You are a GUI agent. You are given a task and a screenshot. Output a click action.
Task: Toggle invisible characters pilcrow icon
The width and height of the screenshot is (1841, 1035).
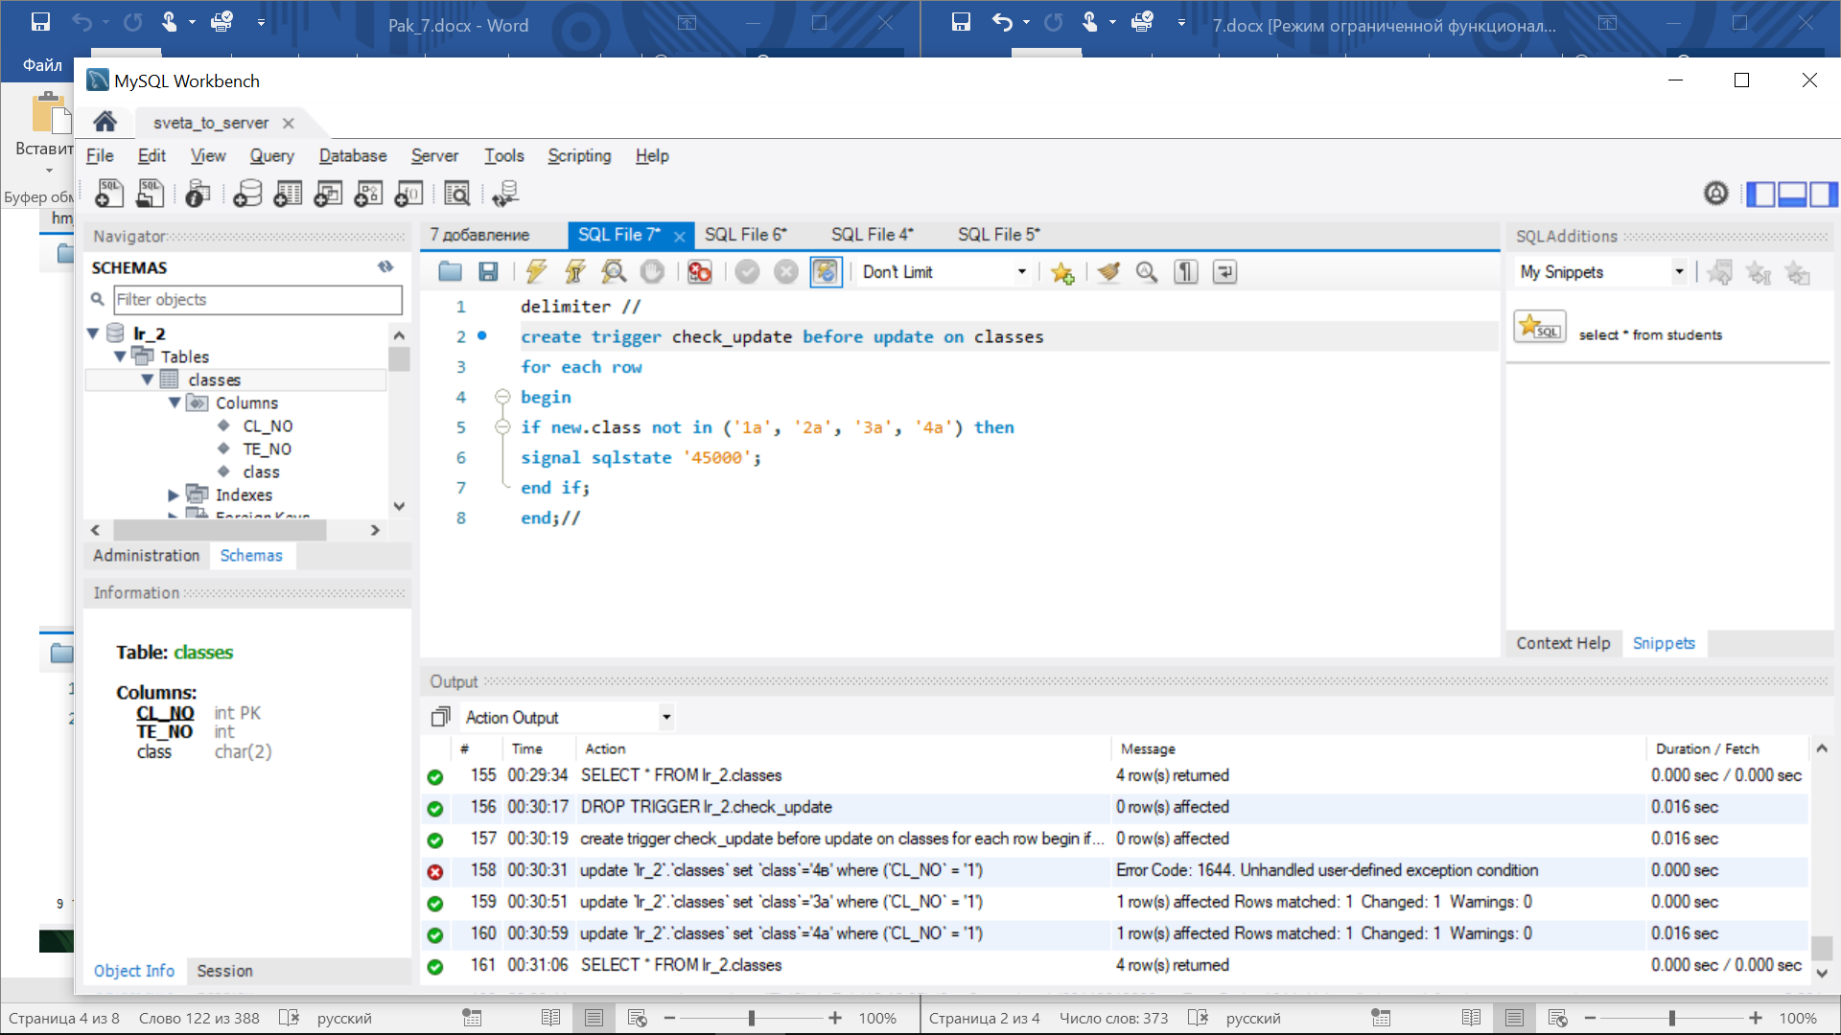pos(1186,272)
